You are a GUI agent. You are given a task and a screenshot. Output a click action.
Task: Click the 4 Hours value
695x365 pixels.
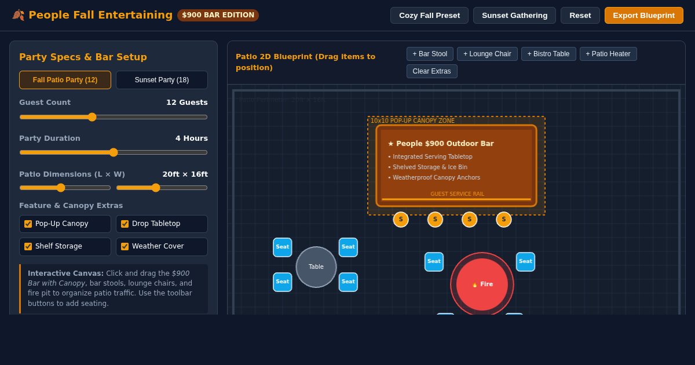coord(192,138)
